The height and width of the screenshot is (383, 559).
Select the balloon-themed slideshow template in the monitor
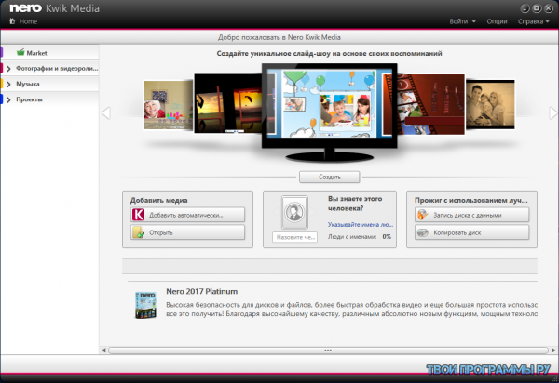pyautogui.click(x=330, y=104)
